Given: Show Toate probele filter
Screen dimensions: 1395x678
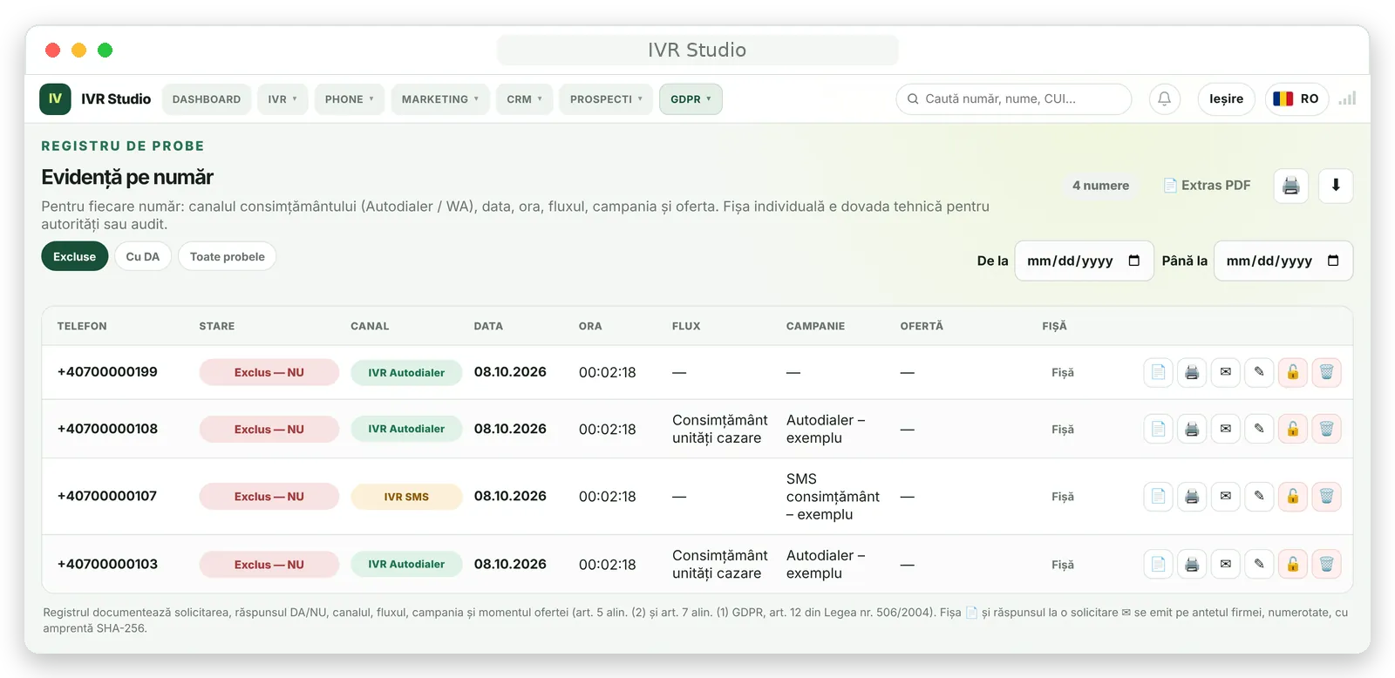Looking at the screenshot, I should pyautogui.click(x=228, y=256).
